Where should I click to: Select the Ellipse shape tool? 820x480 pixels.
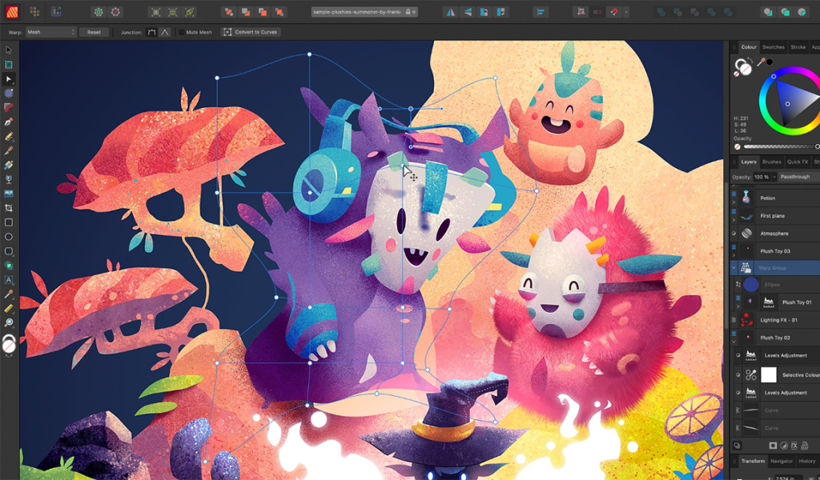tap(8, 237)
